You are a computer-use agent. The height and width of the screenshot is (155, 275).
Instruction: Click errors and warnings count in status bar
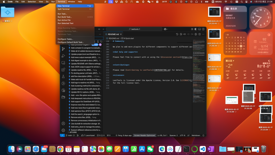101,135
